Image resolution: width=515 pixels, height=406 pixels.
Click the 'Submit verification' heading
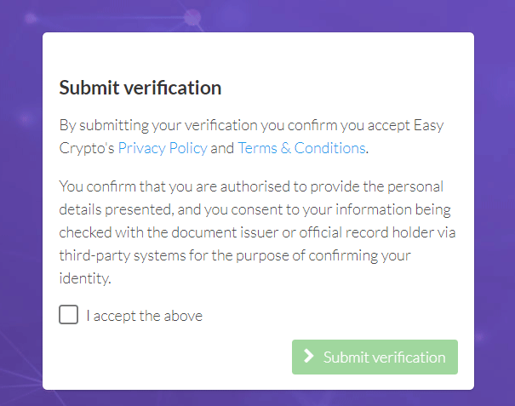pyautogui.click(x=140, y=88)
